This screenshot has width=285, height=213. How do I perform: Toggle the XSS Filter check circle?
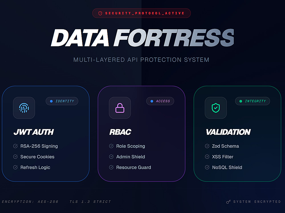[x=207, y=157]
